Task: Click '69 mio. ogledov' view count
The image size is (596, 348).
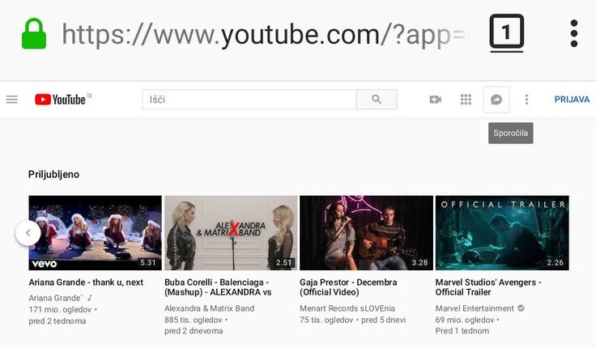Action: click(465, 320)
